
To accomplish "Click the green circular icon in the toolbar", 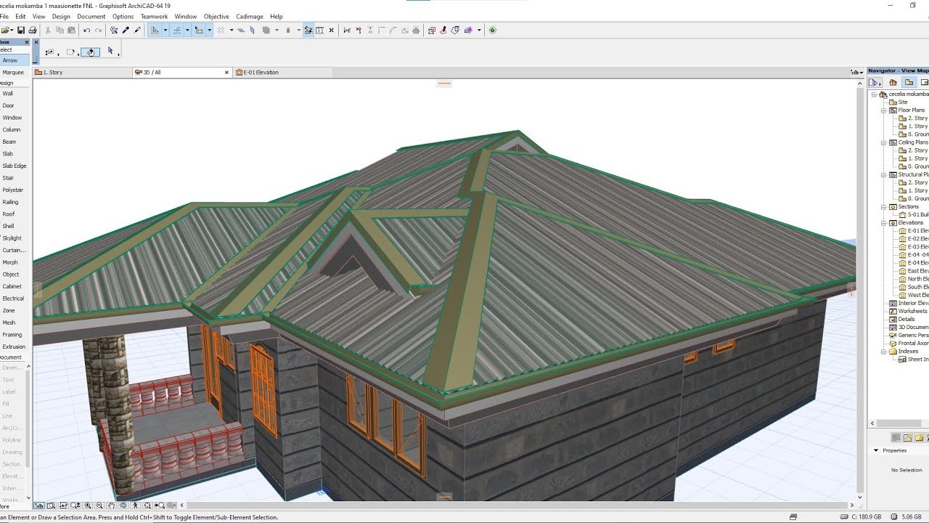I will [x=493, y=30].
